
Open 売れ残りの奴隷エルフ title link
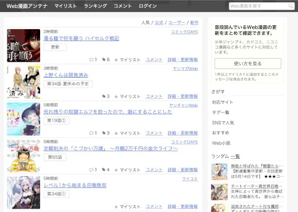108,112
